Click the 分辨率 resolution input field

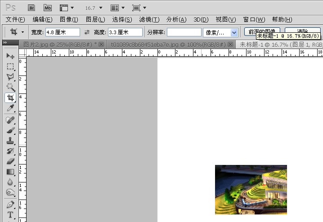coord(184,32)
